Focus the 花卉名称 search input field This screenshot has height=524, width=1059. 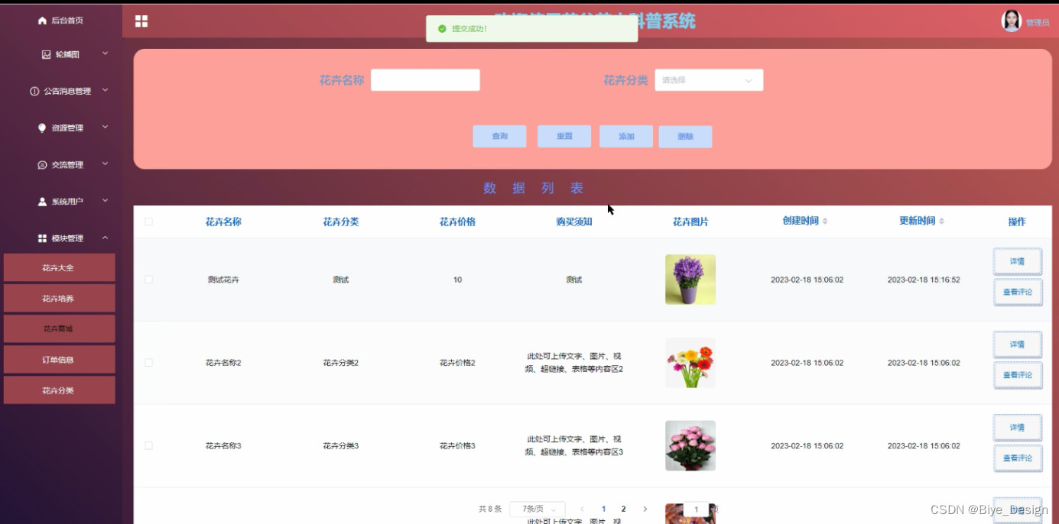(x=425, y=80)
